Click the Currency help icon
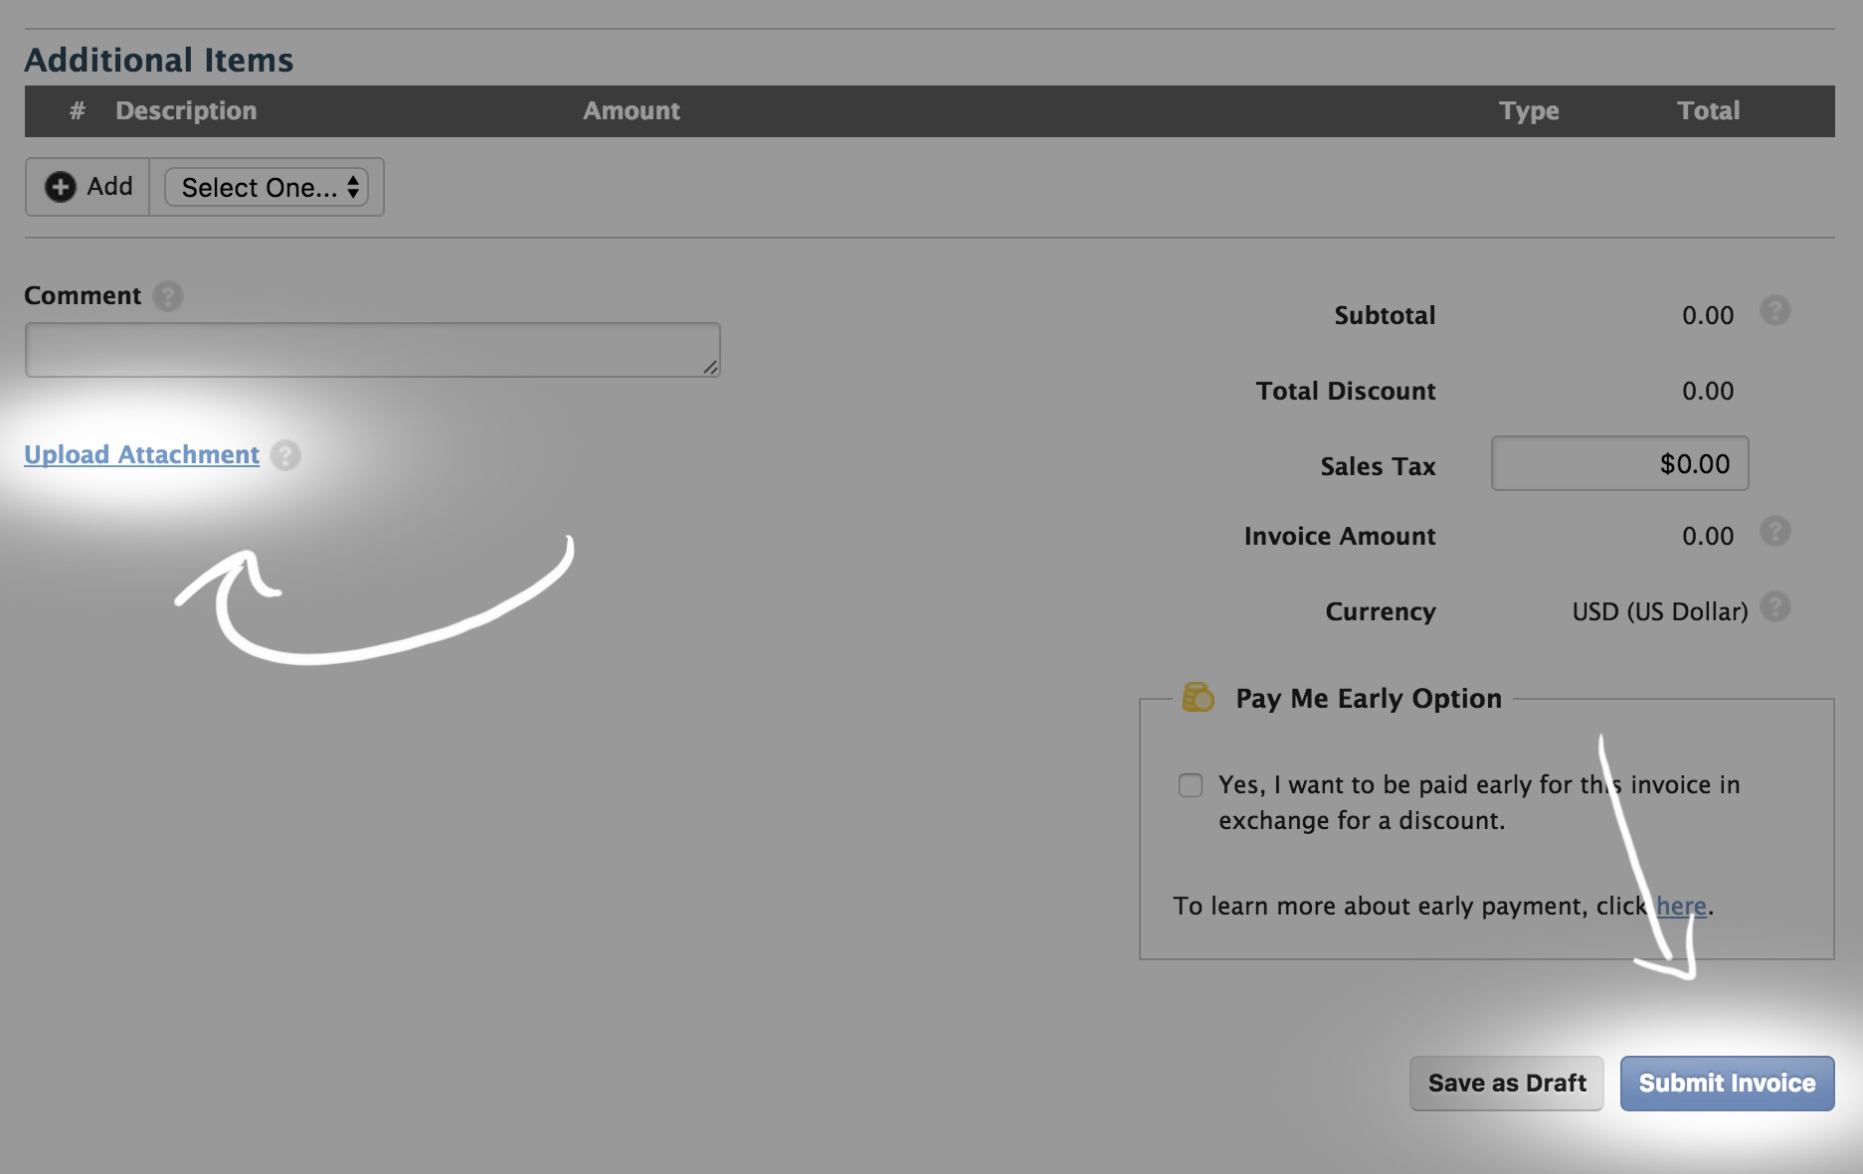Screen dimensions: 1863x1174 [1774, 607]
